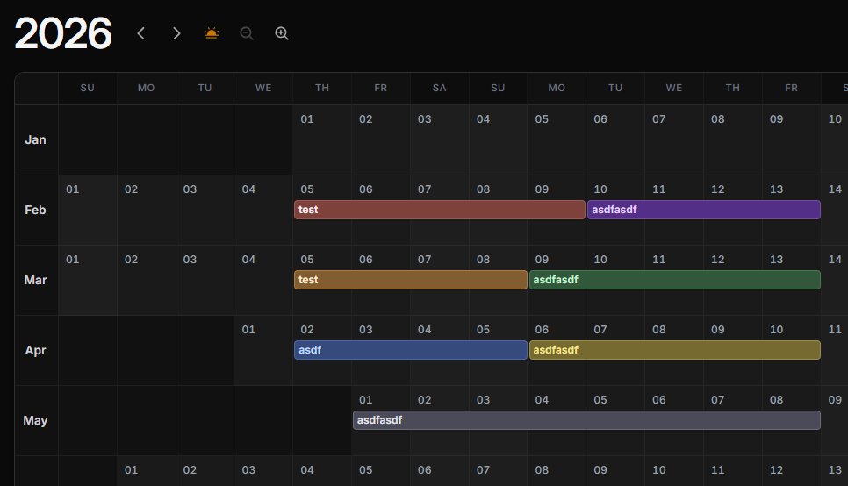The image size is (848, 486).
Task: Click the first TH weekday column header
Action: click(x=322, y=88)
